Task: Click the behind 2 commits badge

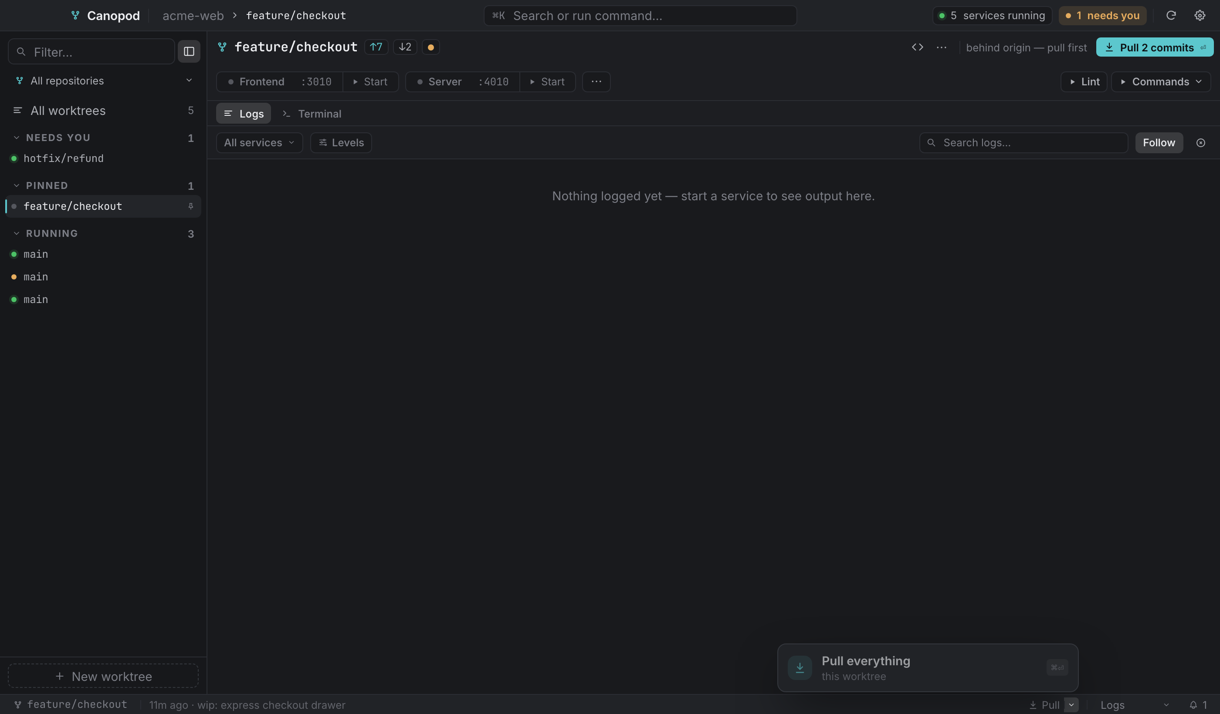Action: (405, 47)
